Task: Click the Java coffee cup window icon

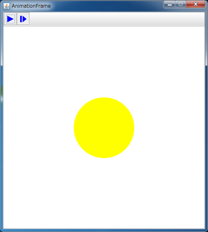Action: click(x=6, y=6)
